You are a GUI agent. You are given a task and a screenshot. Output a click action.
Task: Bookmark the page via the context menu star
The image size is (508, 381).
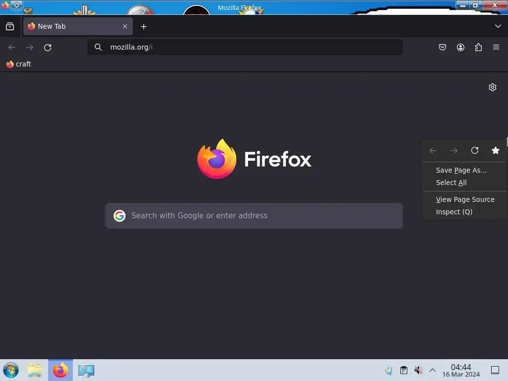point(496,151)
